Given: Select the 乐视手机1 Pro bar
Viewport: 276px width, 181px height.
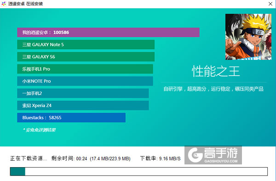Looking at the screenshot, I should [85, 69].
